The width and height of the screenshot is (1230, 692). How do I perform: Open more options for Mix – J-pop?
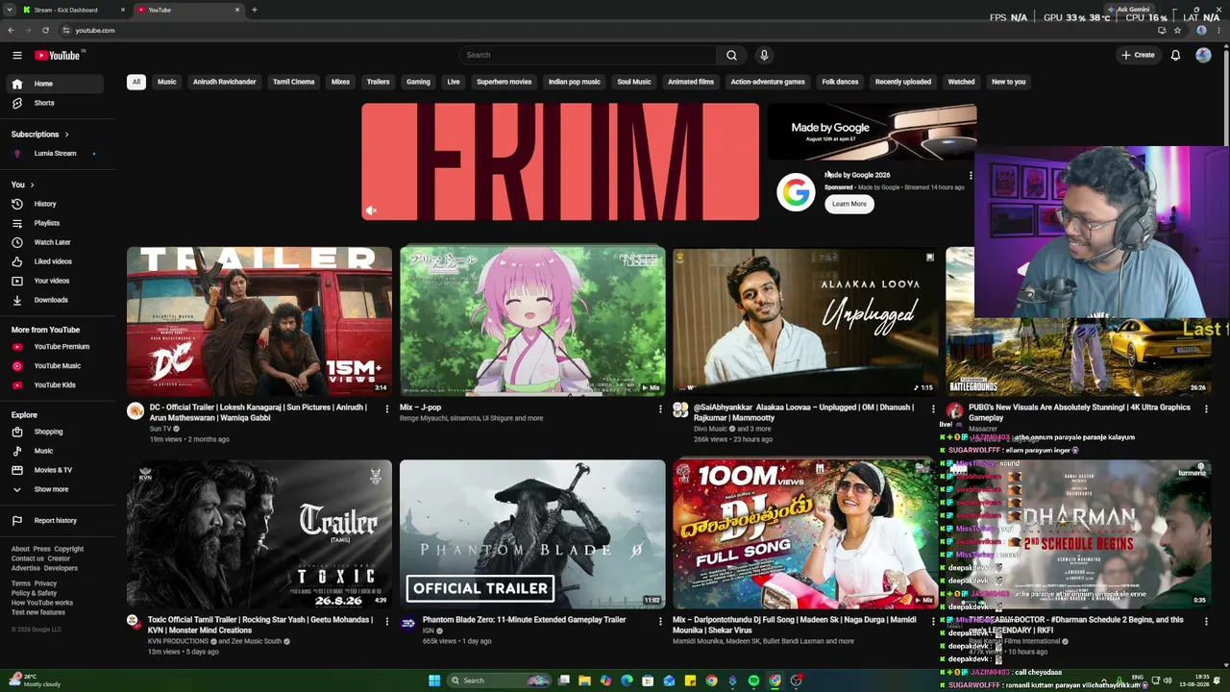point(660,408)
